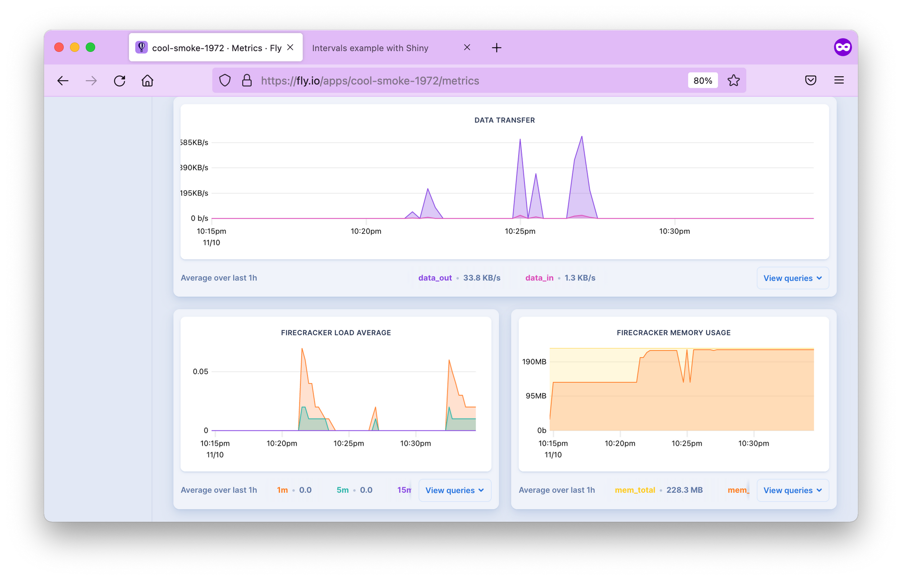
Task: Bookmark this page with the star icon
Action: [733, 80]
